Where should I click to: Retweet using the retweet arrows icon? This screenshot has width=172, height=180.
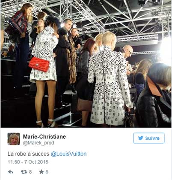(x=24, y=172)
